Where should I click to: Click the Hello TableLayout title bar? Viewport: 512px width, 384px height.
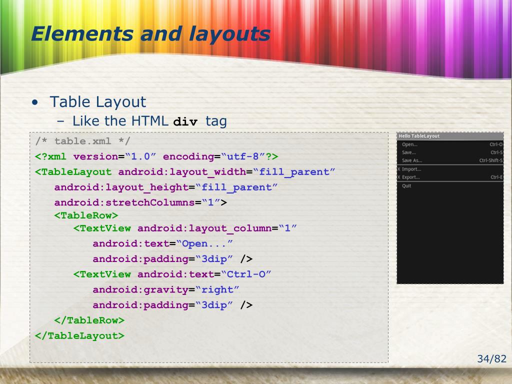pyautogui.click(x=450, y=136)
